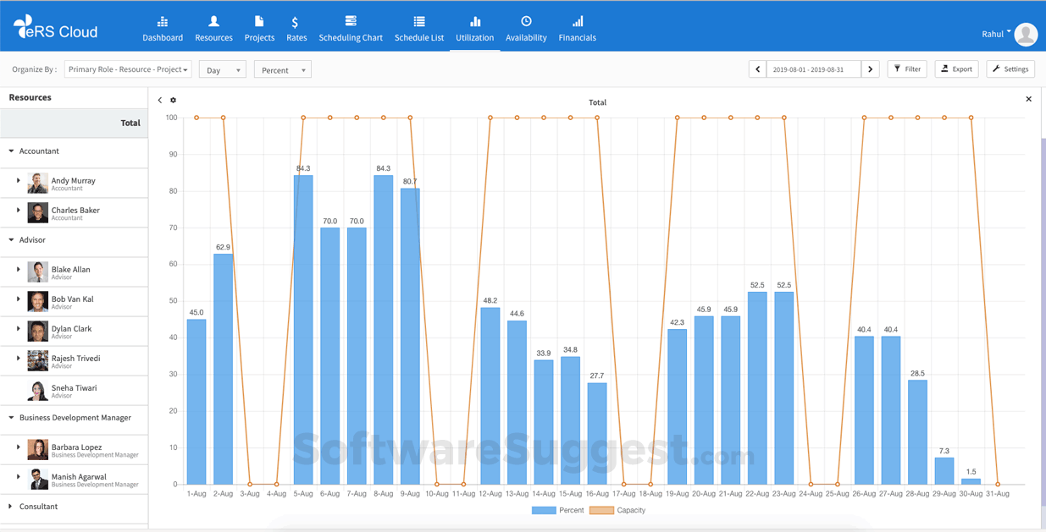1046x532 pixels.
Task: Click the user profile avatar
Action: coord(1026,34)
